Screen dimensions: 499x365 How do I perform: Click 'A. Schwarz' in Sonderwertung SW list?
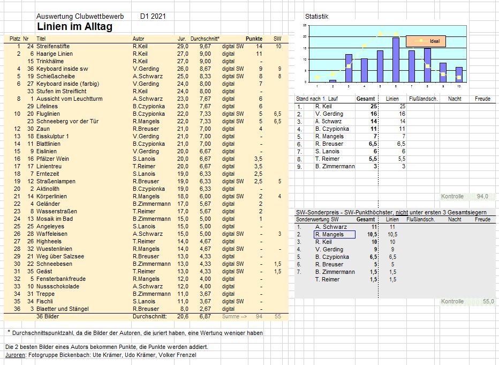click(x=331, y=227)
